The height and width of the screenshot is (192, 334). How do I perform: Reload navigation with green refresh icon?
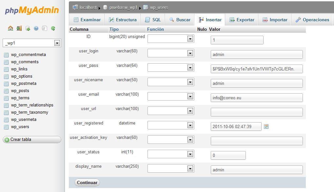(53, 28)
